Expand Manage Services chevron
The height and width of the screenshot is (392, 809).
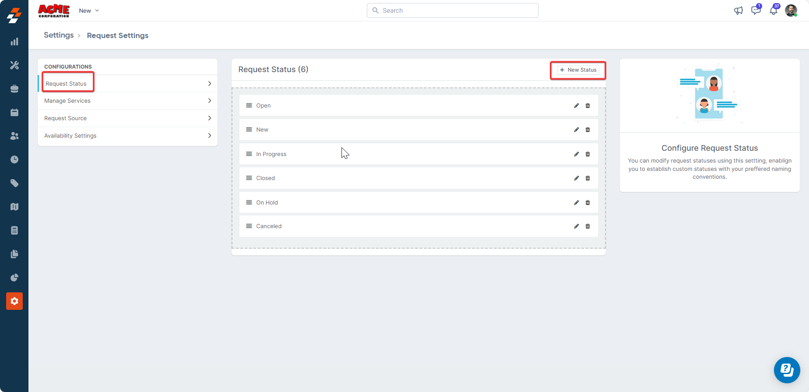[210, 101]
